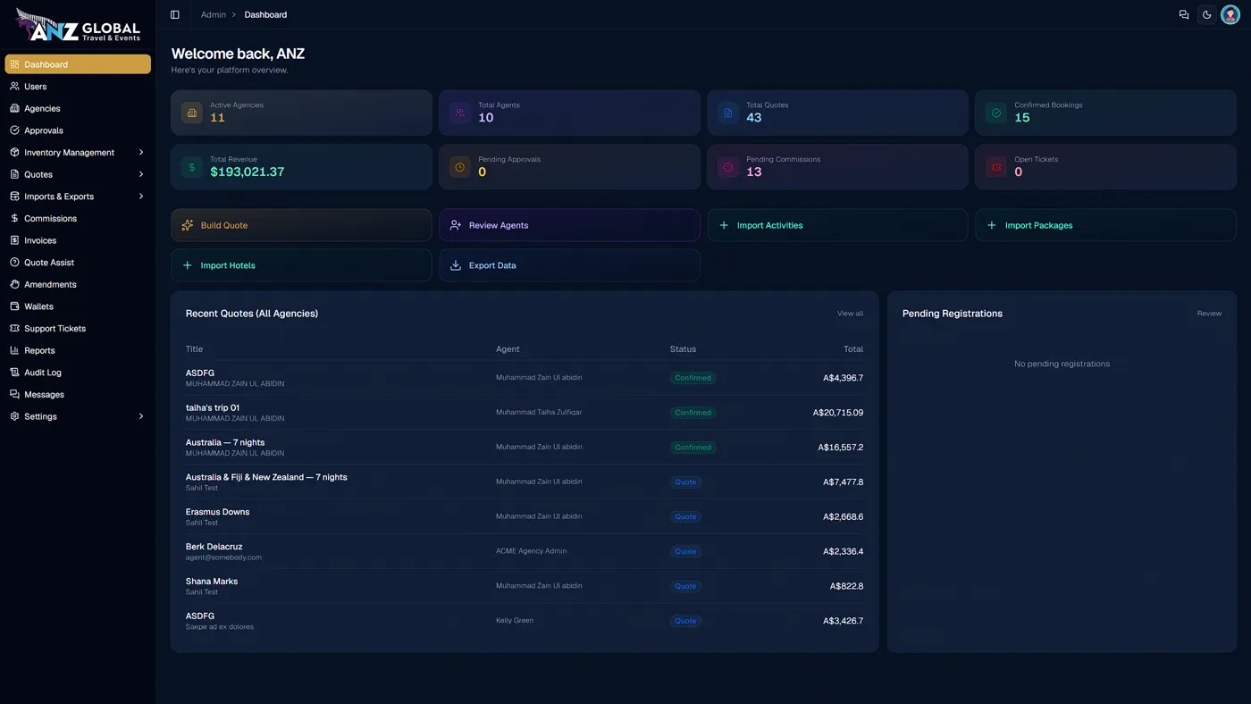Viewport: 1251px width, 704px height.
Task: Click the Total Quotes stat card
Action: 837,113
